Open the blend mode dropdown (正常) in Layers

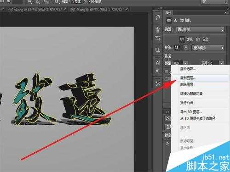(x=168, y=127)
